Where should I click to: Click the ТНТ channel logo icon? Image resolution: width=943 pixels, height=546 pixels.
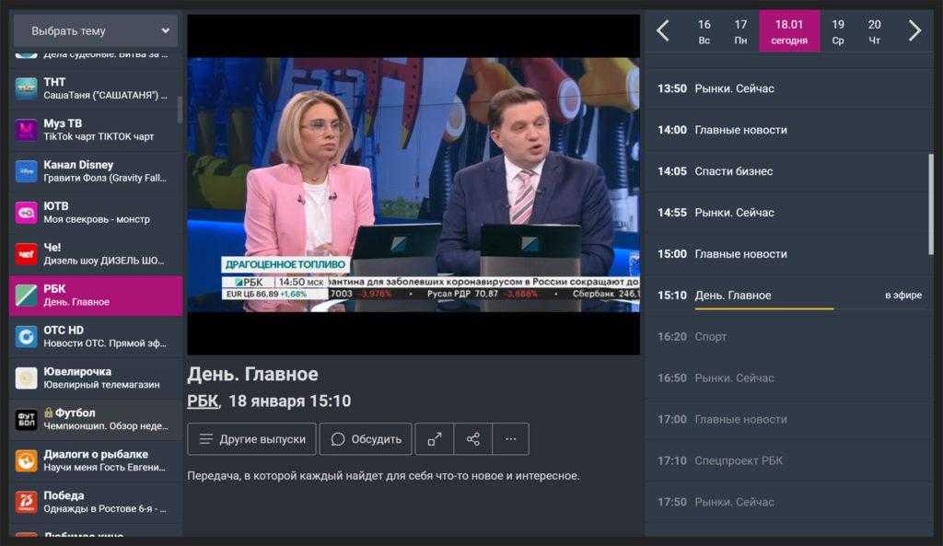click(26, 88)
